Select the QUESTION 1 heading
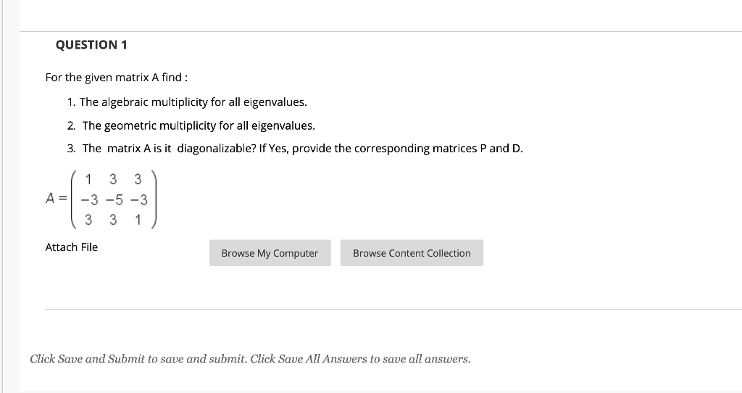 [91, 45]
